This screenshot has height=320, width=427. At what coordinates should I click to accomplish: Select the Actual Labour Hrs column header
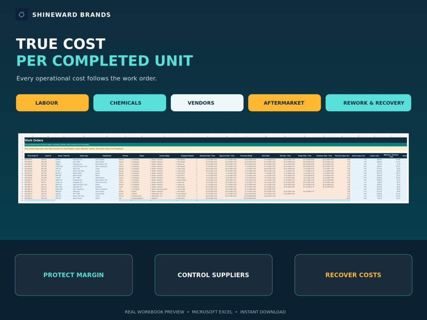358,156
